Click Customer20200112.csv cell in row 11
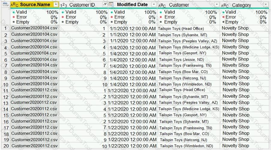This screenshot has height=150, width=271. pyautogui.click(x=34, y=90)
